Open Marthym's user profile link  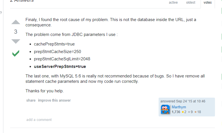pyautogui.click(x=179, y=107)
